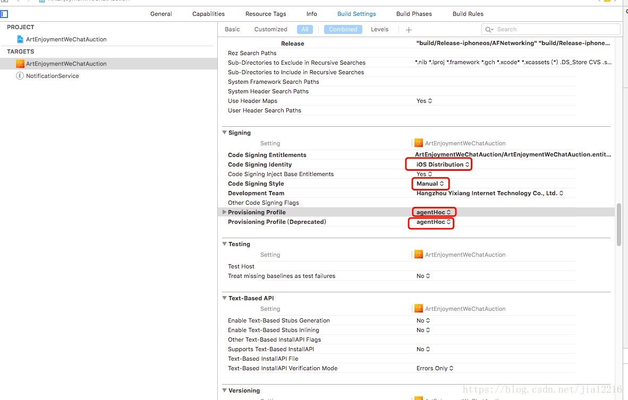
Task: Expand the Provisioning Profile row
Action: click(224, 212)
